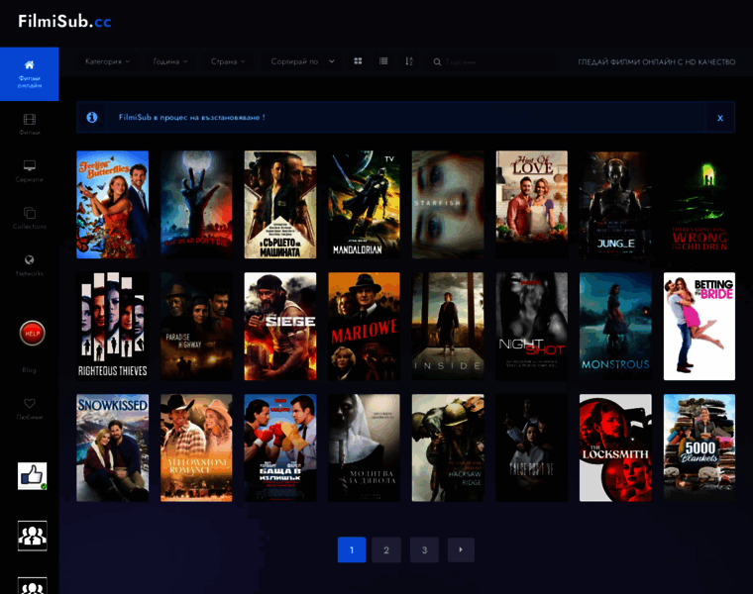The width and height of the screenshot is (753, 594).
Task: Open the home Филми онлайн sidebar item
Action: click(x=30, y=74)
